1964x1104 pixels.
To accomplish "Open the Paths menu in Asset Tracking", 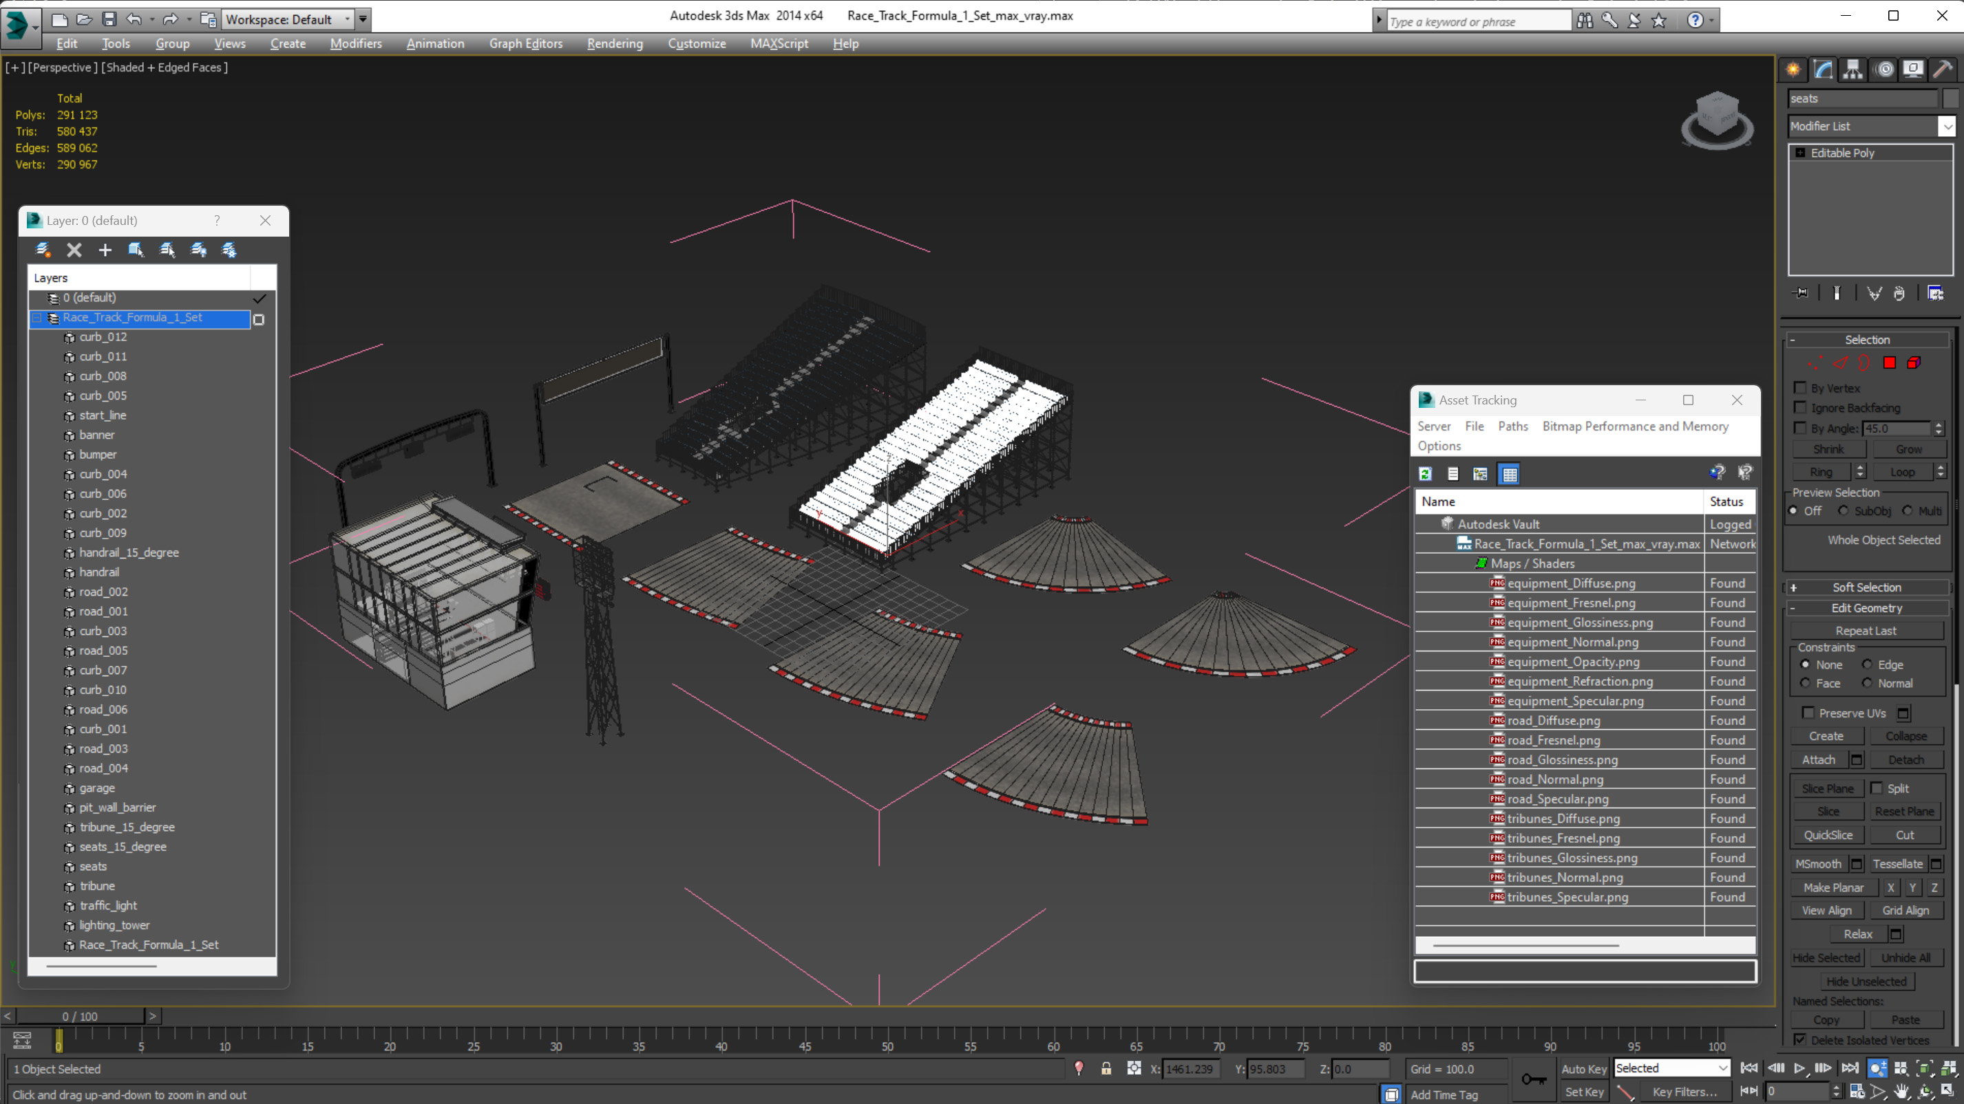I will [x=1512, y=426].
